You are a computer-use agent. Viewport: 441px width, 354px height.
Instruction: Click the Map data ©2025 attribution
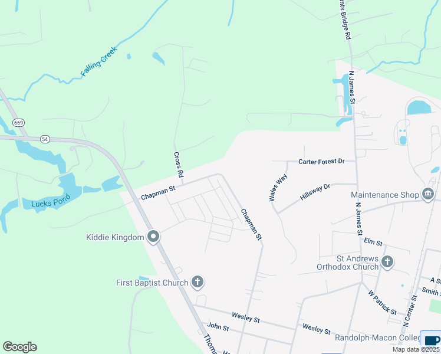point(416,349)
